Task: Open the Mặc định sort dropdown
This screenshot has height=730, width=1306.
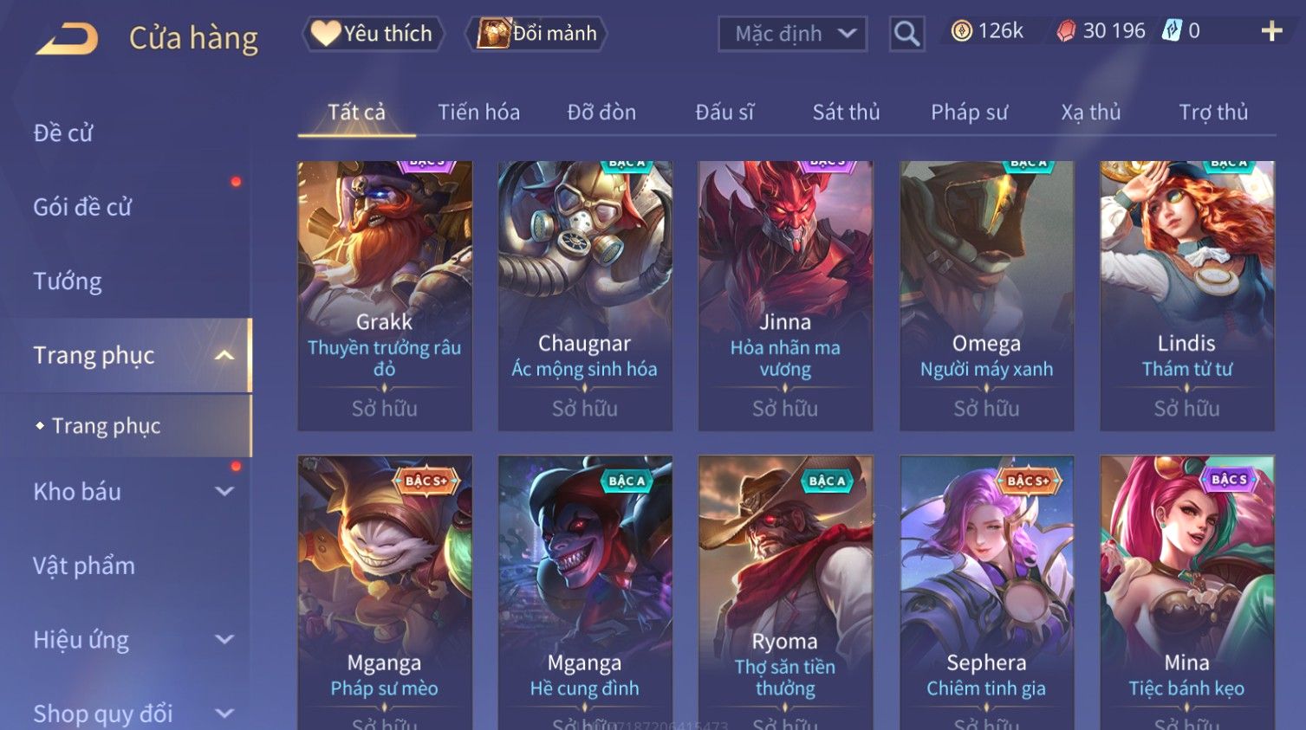Action: 792,34
